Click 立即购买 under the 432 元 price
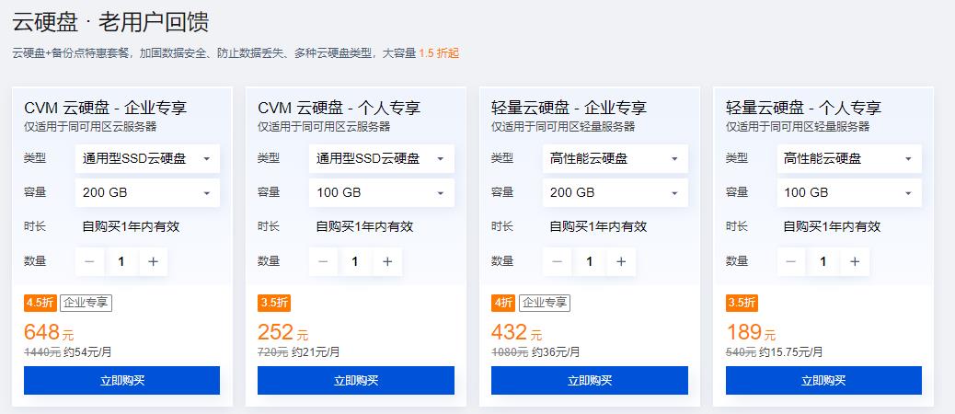The width and height of the screenshot is (955, 414). coord(590,381)
